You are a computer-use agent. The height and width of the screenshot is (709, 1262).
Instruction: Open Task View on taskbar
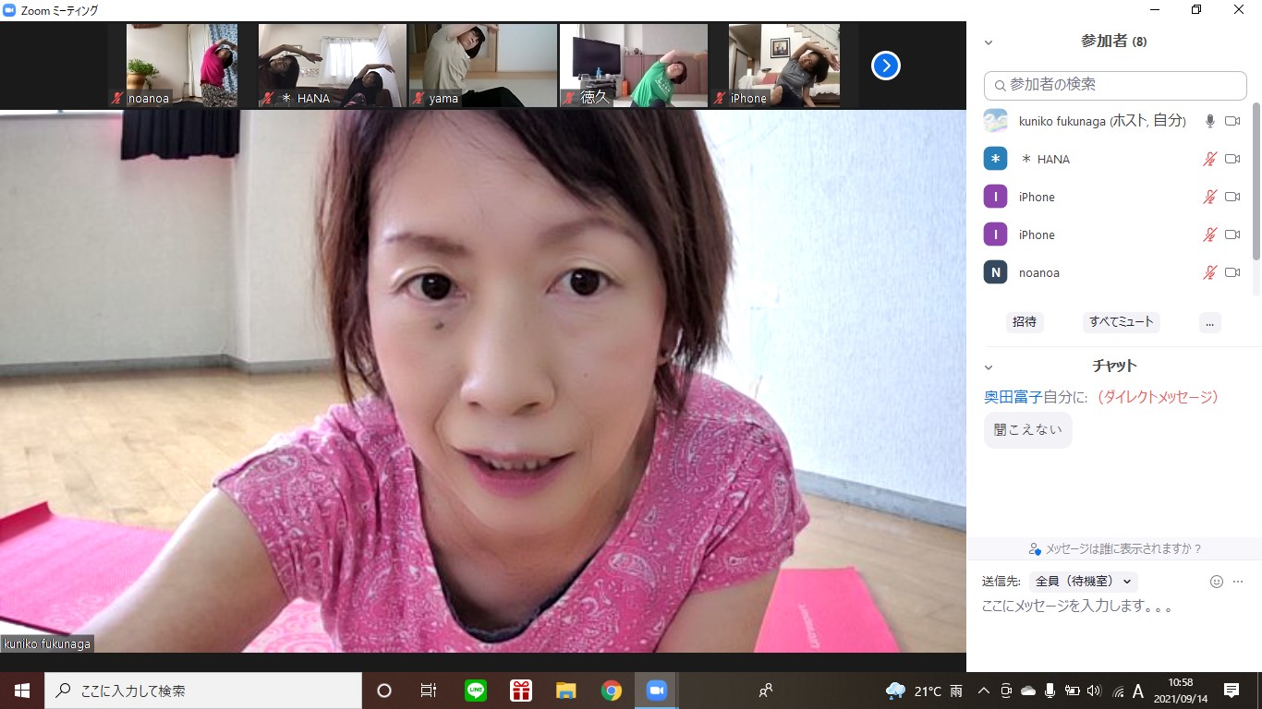429,691
